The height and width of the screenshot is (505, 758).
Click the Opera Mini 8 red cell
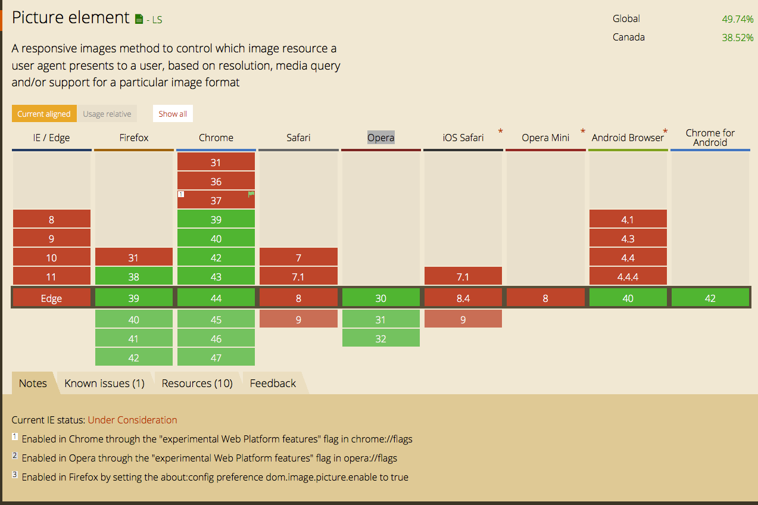coord(545,298)
